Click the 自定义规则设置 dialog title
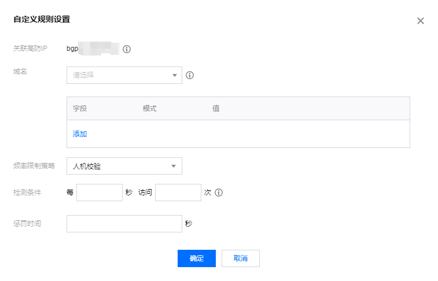Image resolution: width=438 pixels, height=281 pixels. [x=42, y=20]
